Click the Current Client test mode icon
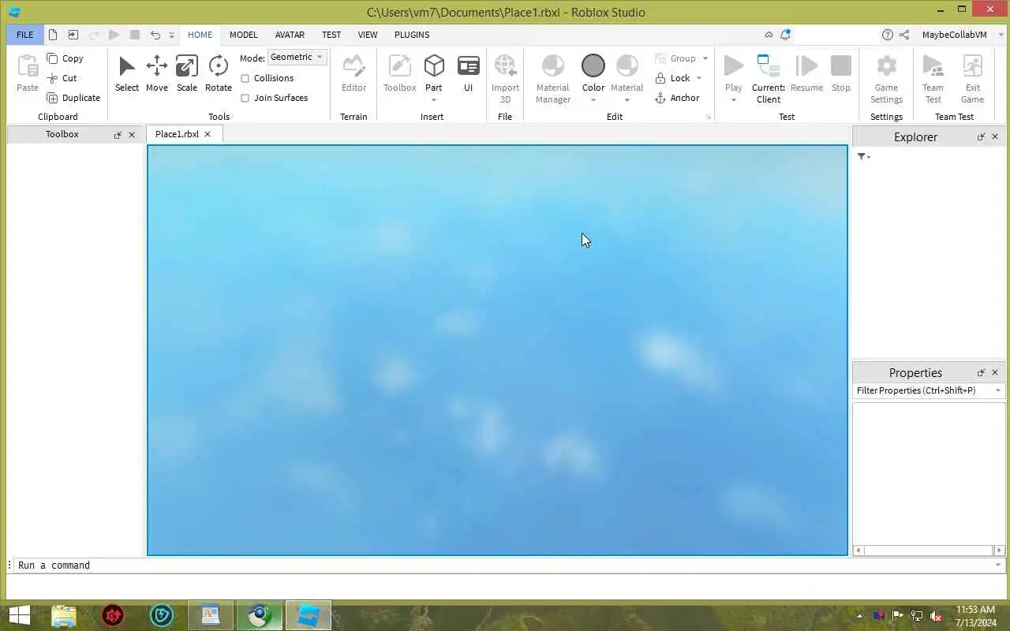Viewport: 1010px width, 631px height. 768,66
